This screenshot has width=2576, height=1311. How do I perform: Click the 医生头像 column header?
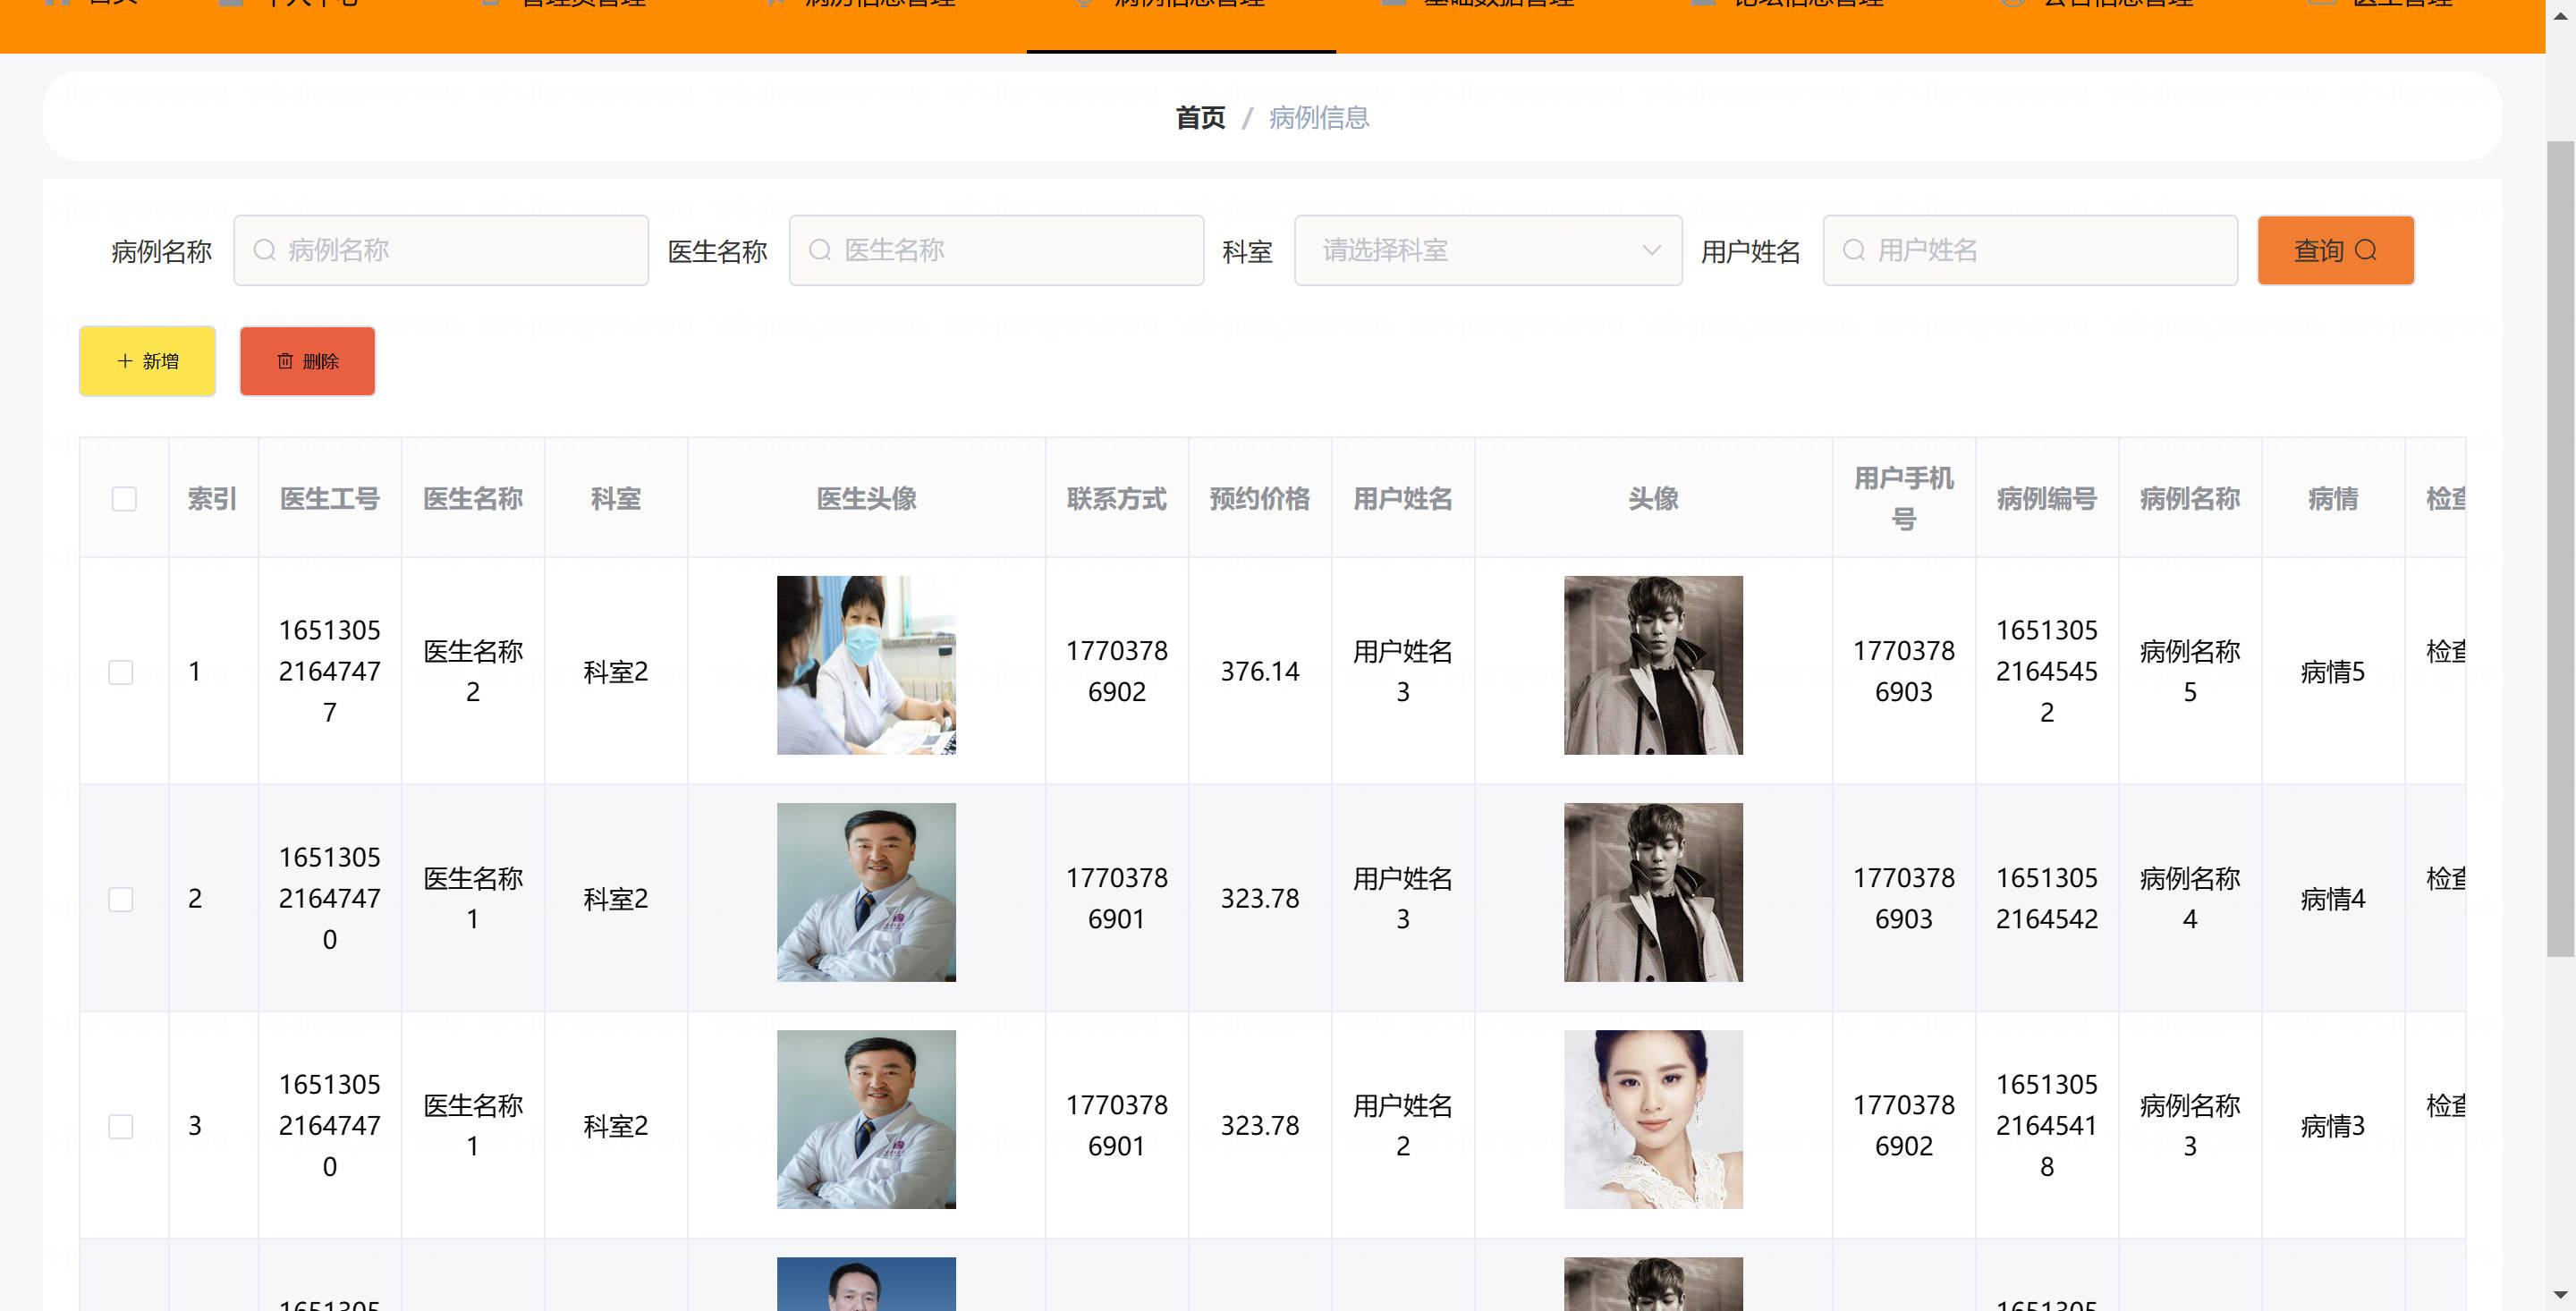(866, 498)
